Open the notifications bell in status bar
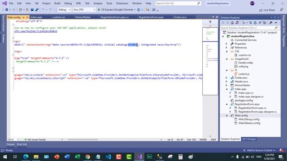287x161 pixels. (281, 150)
